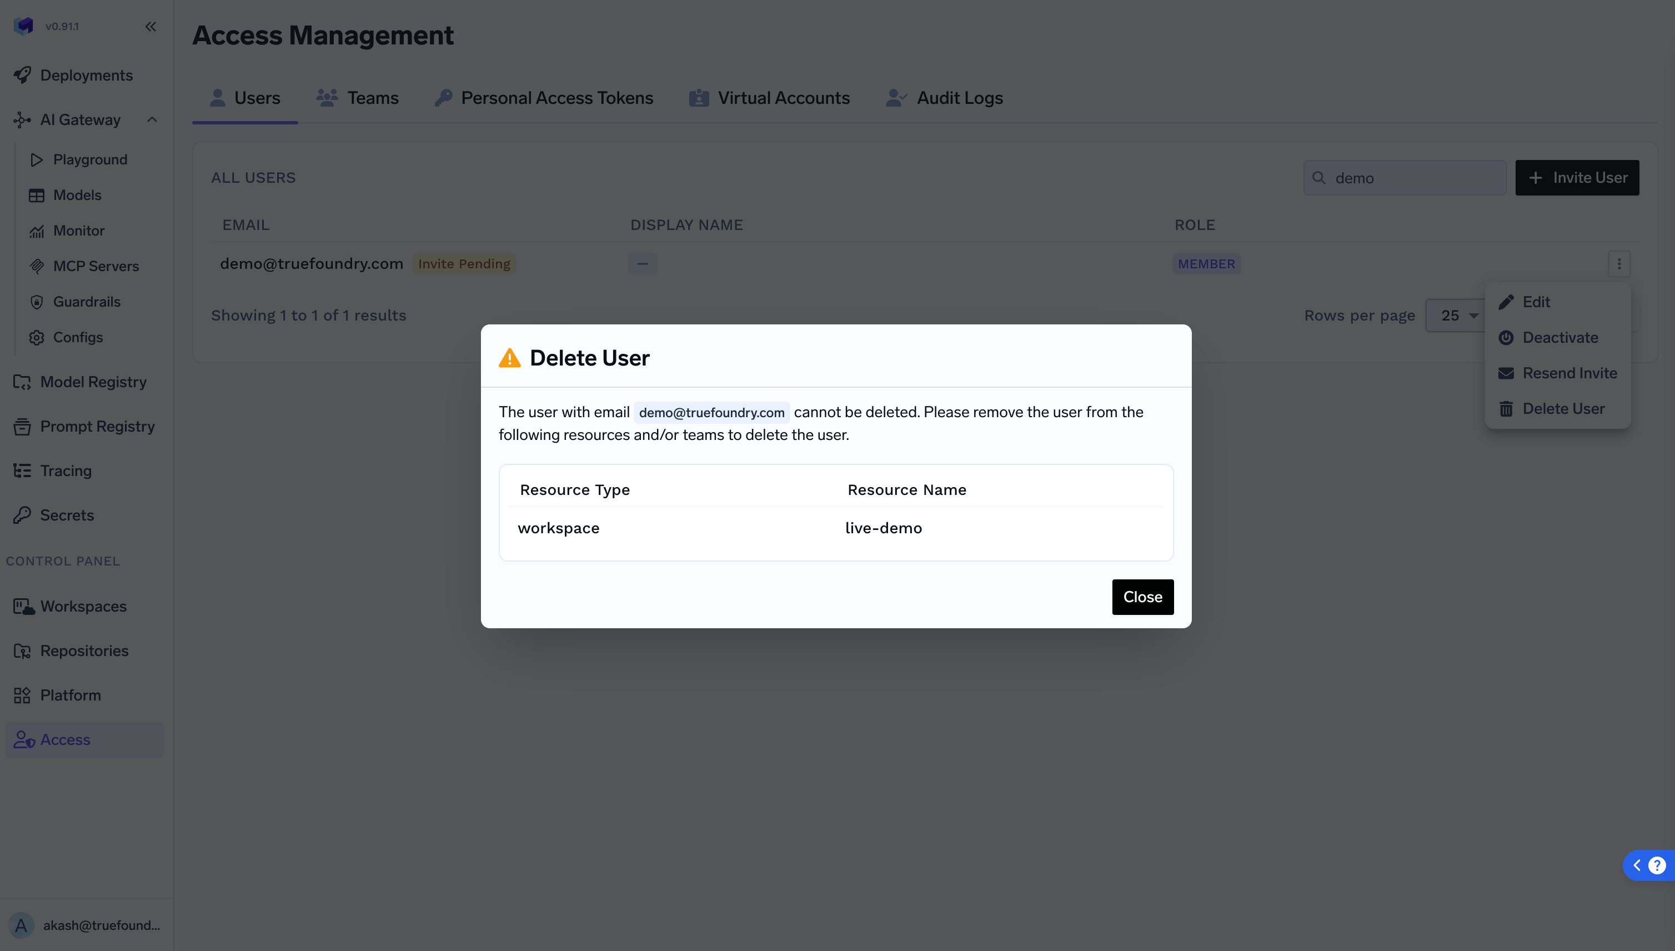Close the Delete User dialog
Viewport: 1675px width, 951px height.
1142,597
